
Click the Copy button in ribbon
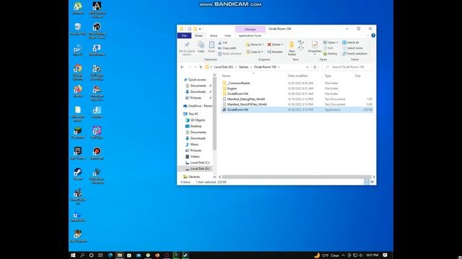(x=201, y=47)
